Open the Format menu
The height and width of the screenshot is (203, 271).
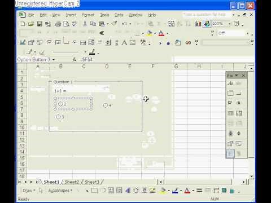(x=88, y=15)
